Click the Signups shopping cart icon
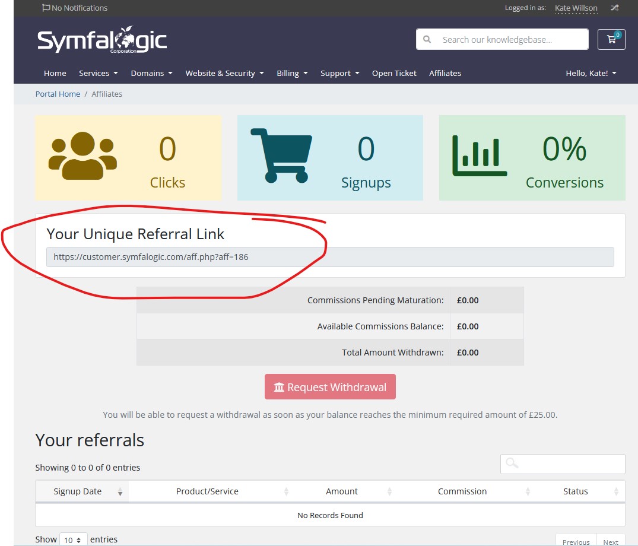 tap(281, 155)
